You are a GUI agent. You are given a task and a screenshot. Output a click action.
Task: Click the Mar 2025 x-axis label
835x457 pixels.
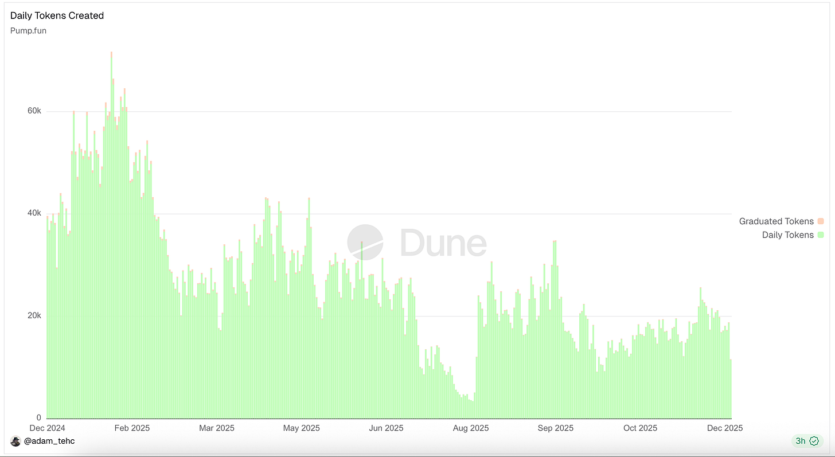tap(217, 428)
